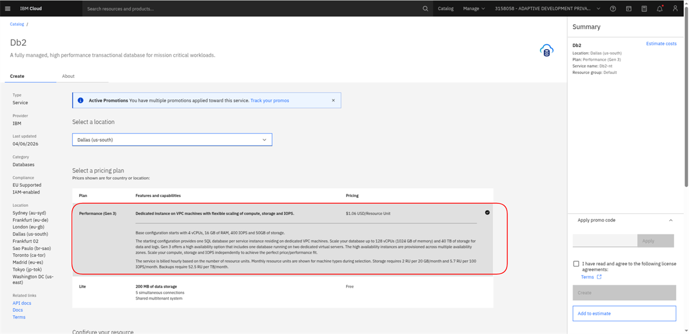Screen dimensions: 689x334
Task: Open the user profile avatar icon
Action: click(675, 9)
